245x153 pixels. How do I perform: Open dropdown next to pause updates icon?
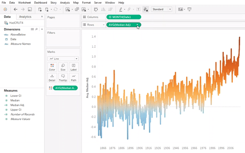click(x=51, y=9)
